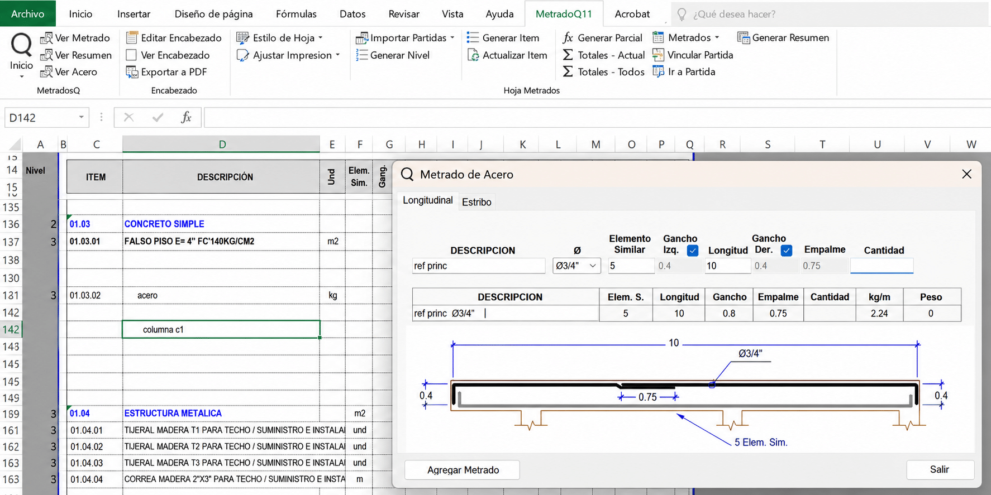Expand the Importar Partidas dropdown
The height and width of the screenshot is (495, 991).
[x=452, y=38]
